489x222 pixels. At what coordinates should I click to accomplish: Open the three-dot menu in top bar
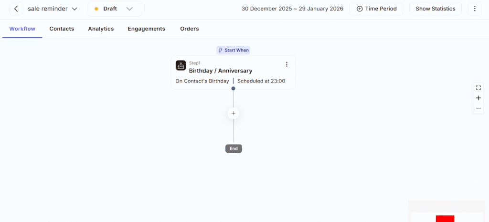474,9
